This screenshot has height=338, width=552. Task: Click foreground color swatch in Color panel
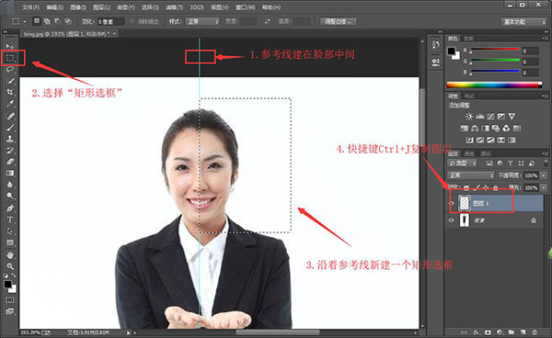(x=452, y=51)
